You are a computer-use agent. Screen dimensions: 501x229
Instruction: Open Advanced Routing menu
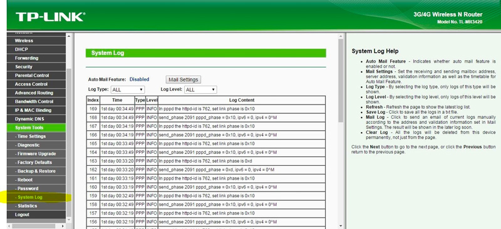click(x=36, y=93)
